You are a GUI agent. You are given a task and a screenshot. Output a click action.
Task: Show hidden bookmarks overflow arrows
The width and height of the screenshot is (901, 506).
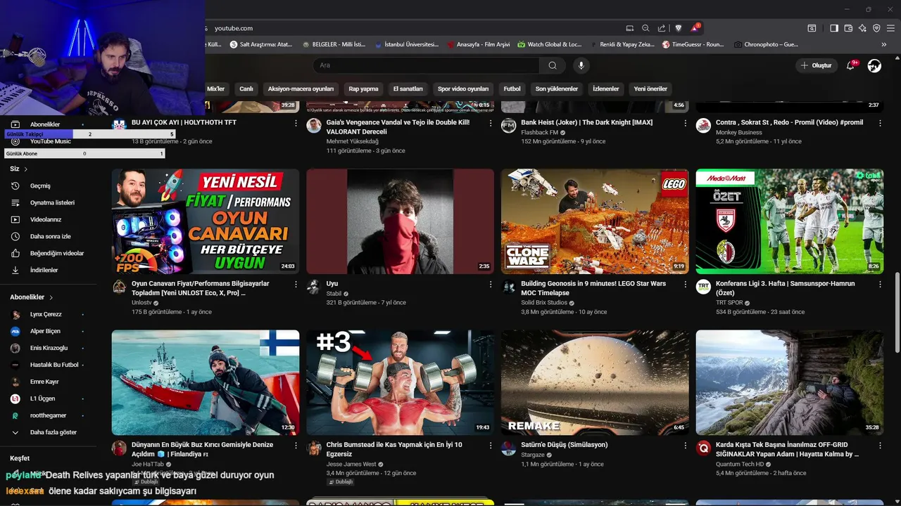[883, 44]
